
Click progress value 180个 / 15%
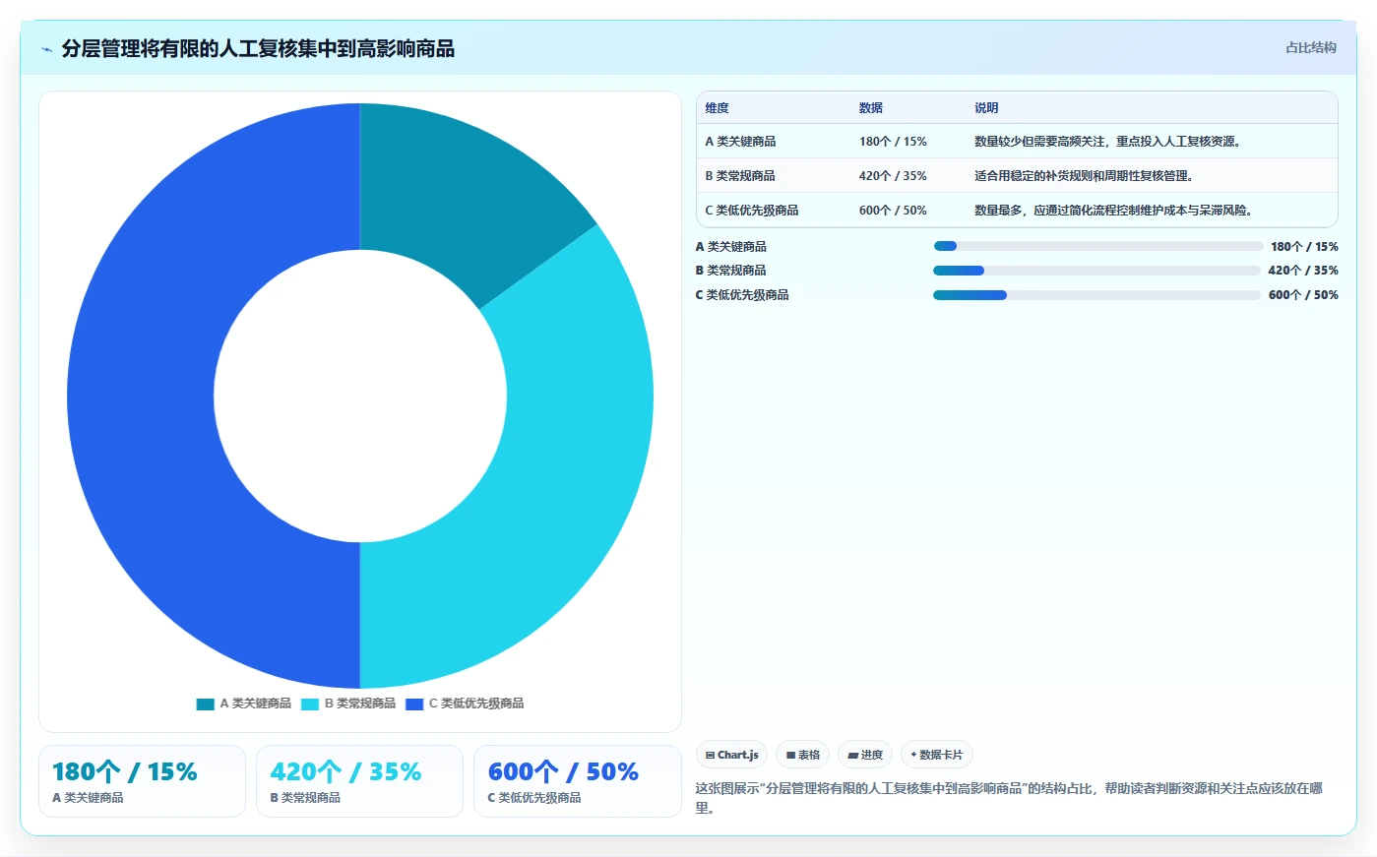[x=1304, y=247]
